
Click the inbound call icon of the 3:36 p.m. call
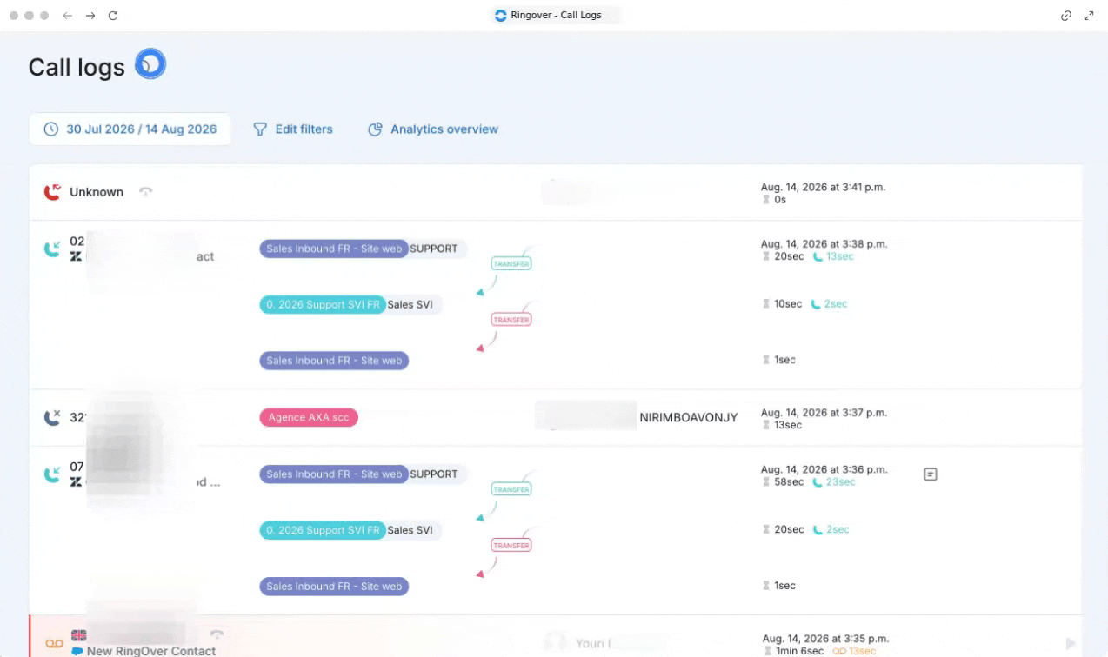52,474
